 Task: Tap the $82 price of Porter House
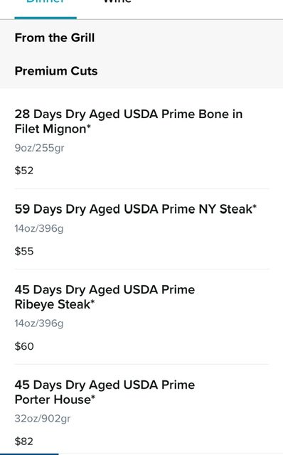(24, 441)
